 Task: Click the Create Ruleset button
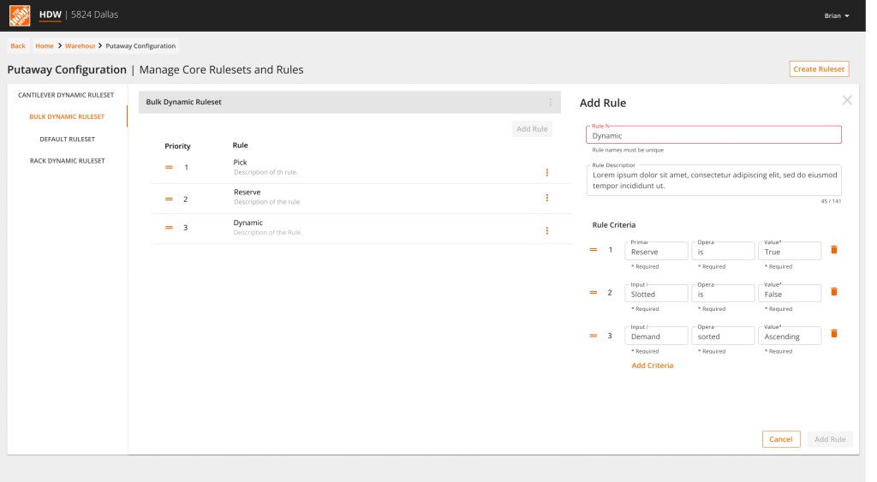point(819,69)
